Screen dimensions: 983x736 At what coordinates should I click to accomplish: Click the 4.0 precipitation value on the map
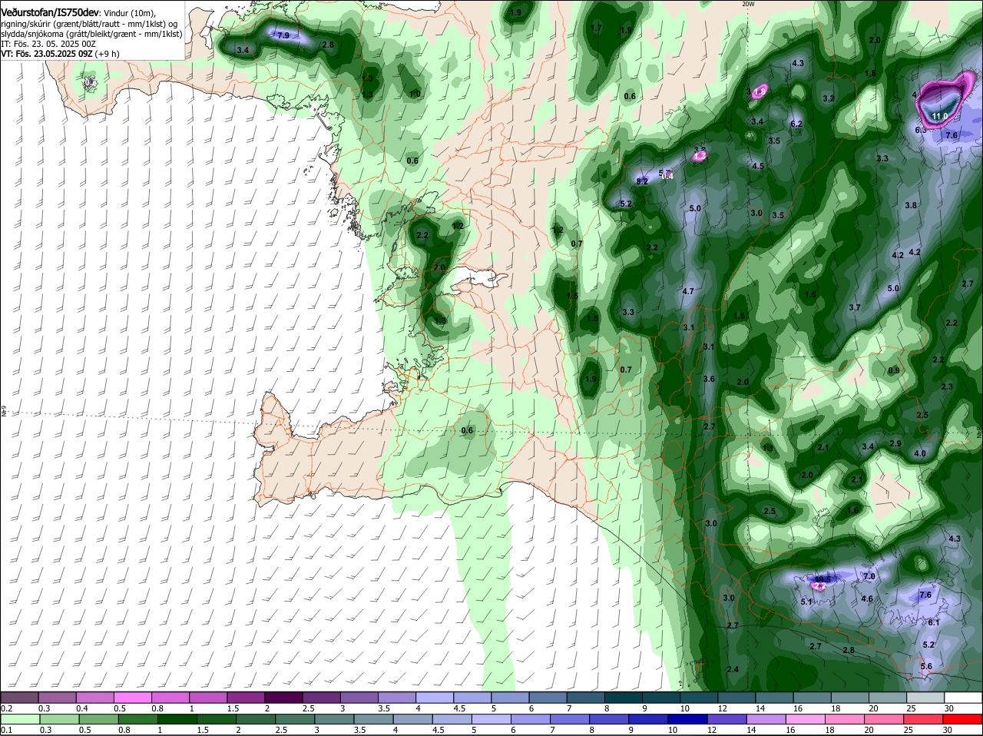[x=920, y=453]
